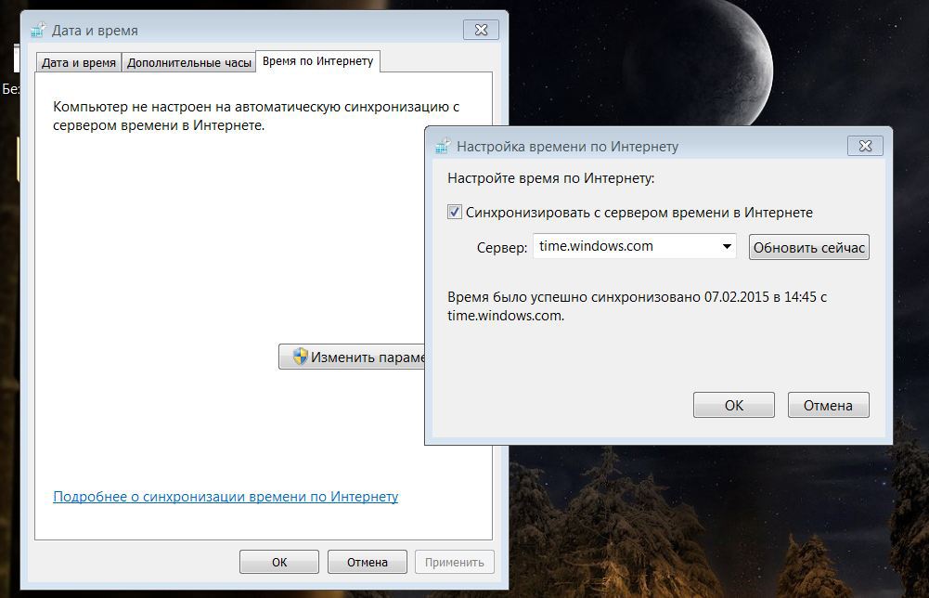The image size is (929, 598).
Task: Close the Дата и время window
Action: (481, 30)
